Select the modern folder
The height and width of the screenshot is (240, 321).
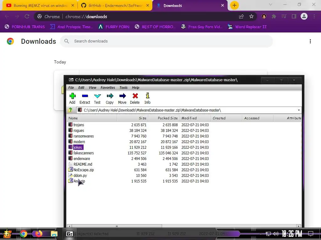(79, 142)
